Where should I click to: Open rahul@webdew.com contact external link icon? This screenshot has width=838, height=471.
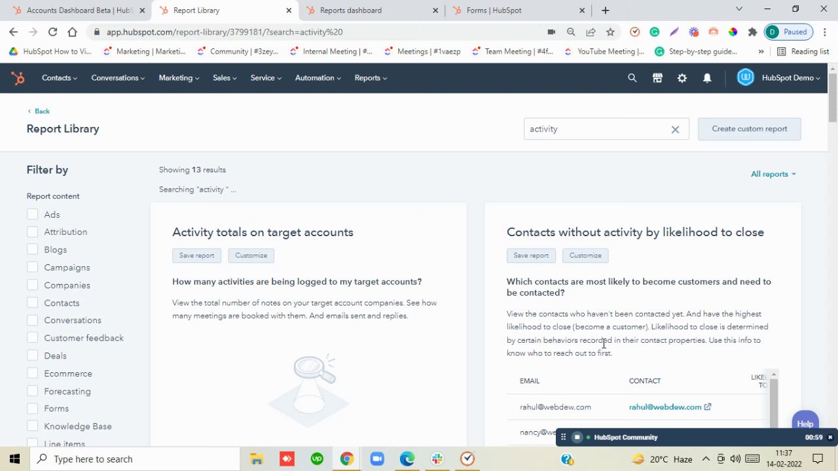(707, 407)
